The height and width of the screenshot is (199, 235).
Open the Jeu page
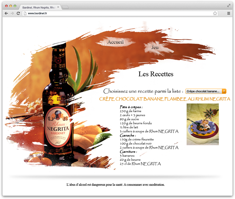click(155, 47)
